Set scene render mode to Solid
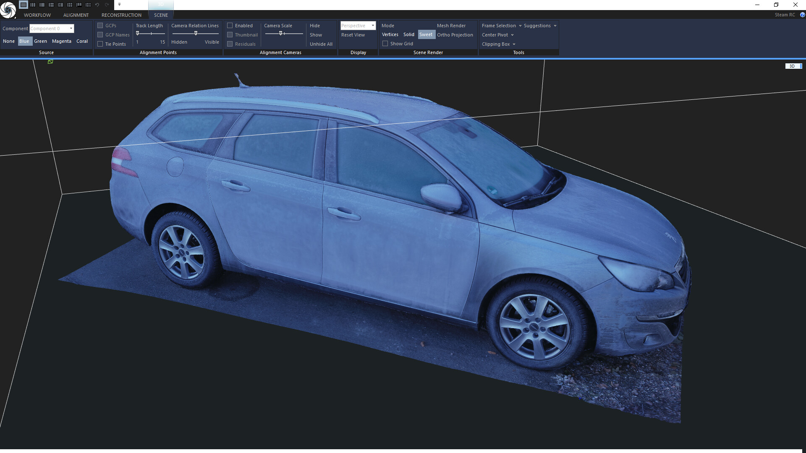The height and width of the screenshot is (453, 806). 408,35
